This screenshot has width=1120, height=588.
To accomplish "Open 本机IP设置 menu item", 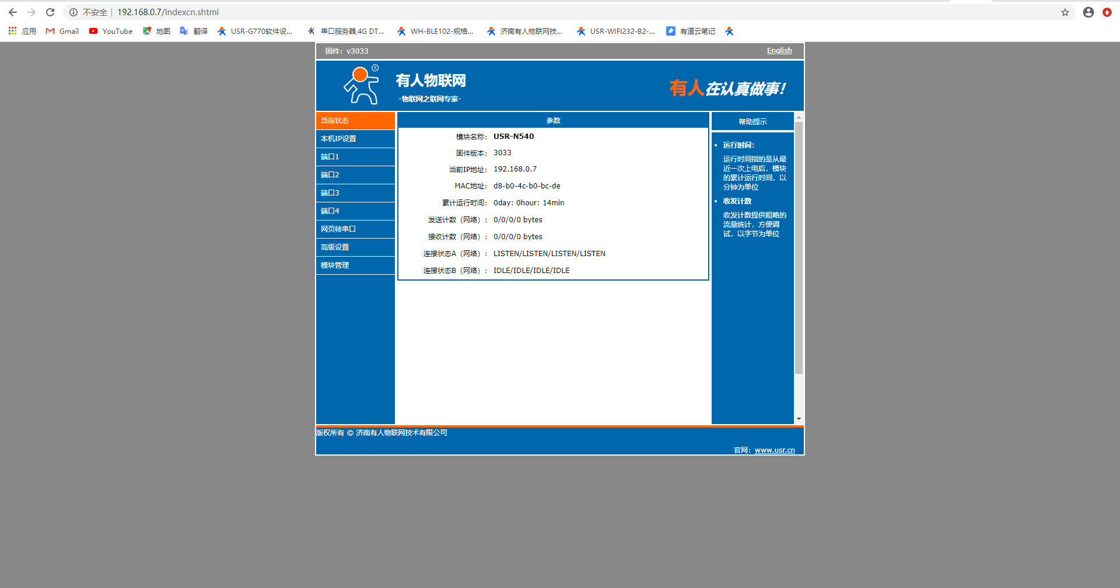I will coord(355,139).
